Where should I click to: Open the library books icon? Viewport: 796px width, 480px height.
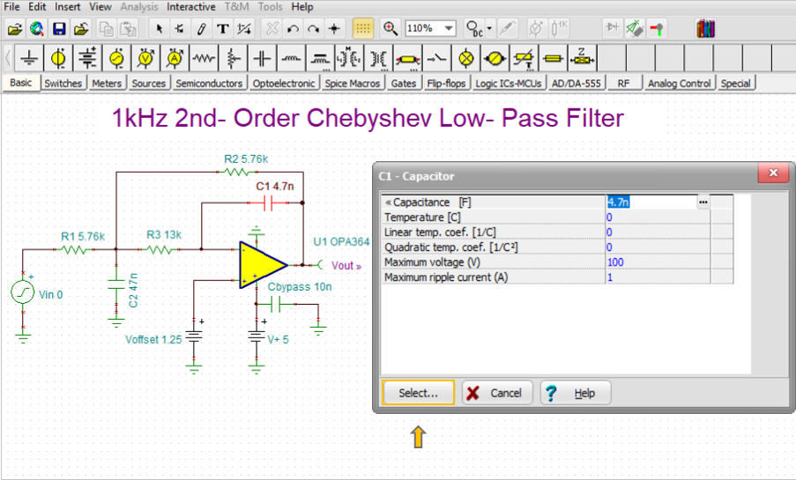(704, 28)
